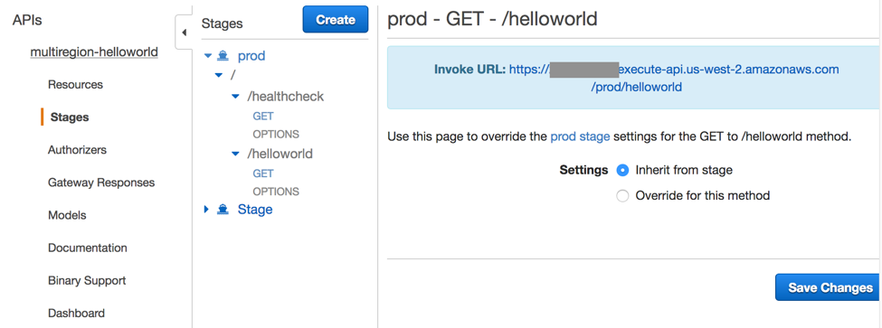Image resolution: width=882 pixels, height=328 pixels.
Task: Open Binary Support settings
Action: [87, 280]
